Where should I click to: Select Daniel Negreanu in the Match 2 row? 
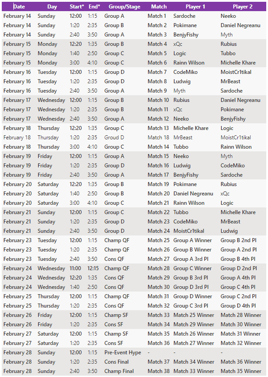[x=240, y=25]
